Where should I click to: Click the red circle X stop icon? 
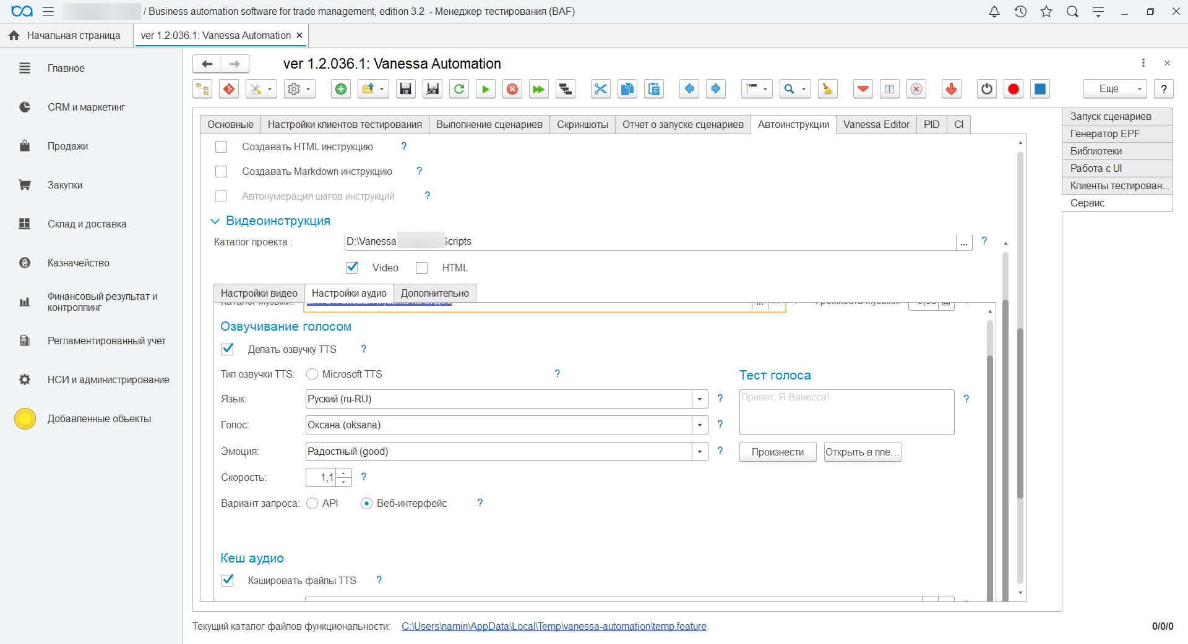512,89
